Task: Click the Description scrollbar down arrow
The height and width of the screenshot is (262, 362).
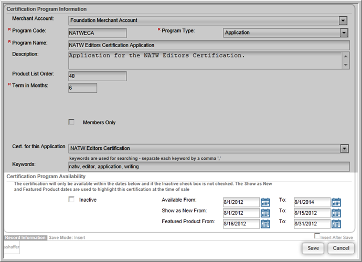Action: [x=346, y=65]
